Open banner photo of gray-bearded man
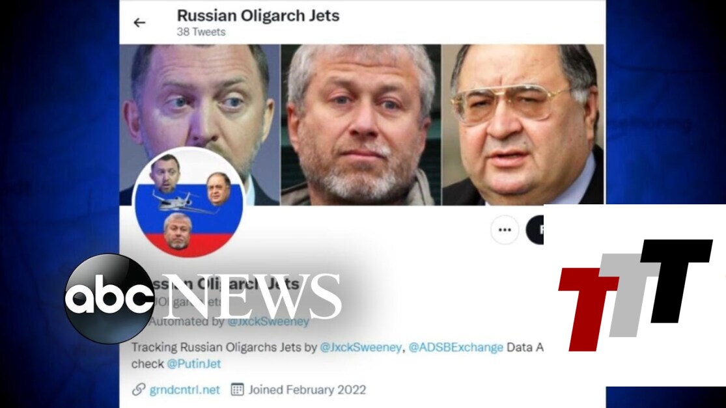726x408 pixels. (360, 125)
